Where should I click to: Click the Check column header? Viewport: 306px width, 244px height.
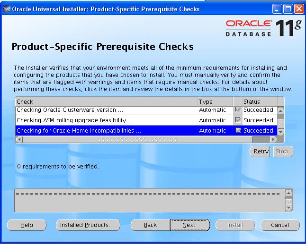pos(106,101)
